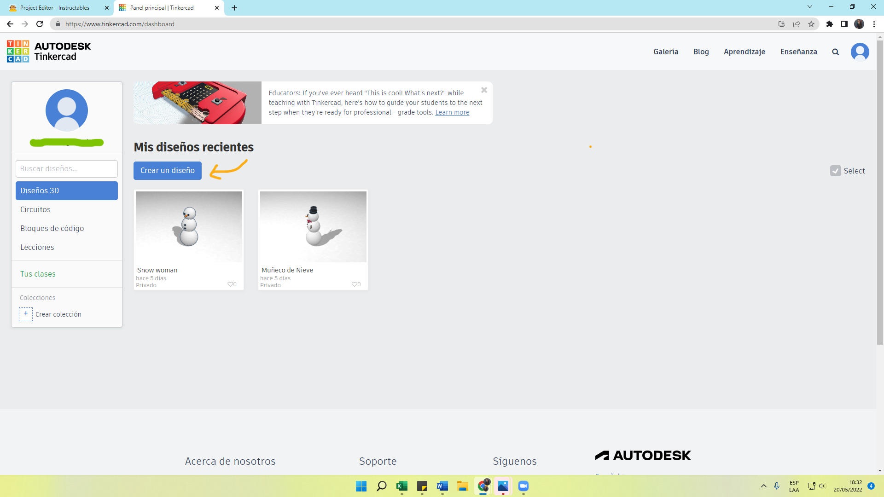Open the Learn more link
The width and height of the screenshot is (884, 497).
click(x=452, y=112)
